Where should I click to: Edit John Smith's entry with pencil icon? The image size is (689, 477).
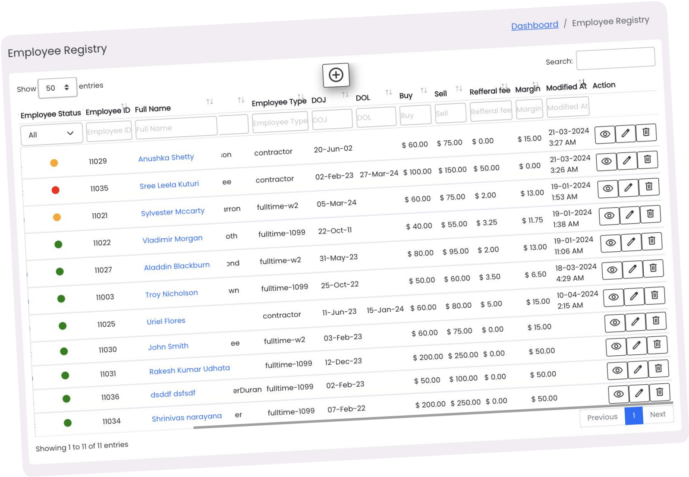pos(635,322)
